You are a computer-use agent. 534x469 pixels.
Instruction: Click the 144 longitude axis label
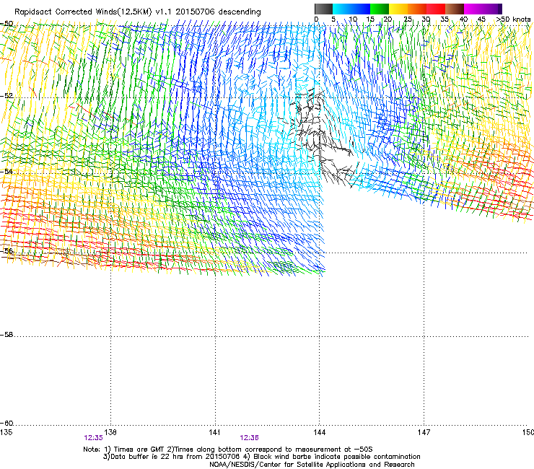coord(320,432)
